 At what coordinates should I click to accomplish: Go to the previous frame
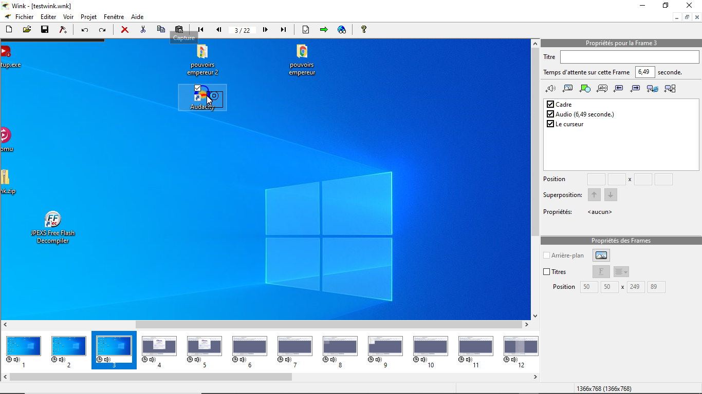pyautogui.click(x=219, y=30)
